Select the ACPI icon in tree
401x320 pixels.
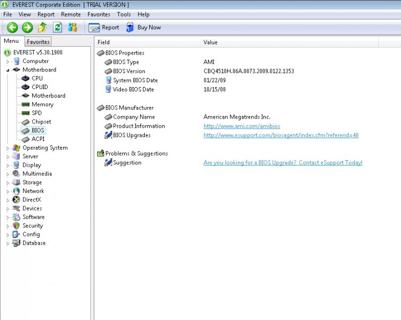click(x=25, y=139)
